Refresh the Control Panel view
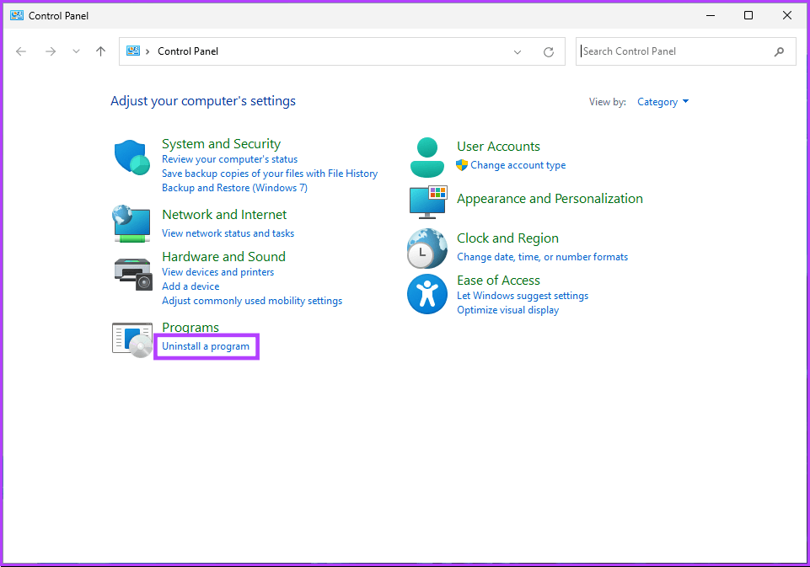Screen dimensions: 810x567 click(549, 51)
